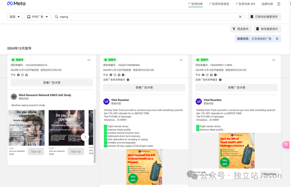This screenshot has height=187, width=291.
Task: Click Messenger platform icon on ad 1960439031114859
Action: (x=215, y=75)
